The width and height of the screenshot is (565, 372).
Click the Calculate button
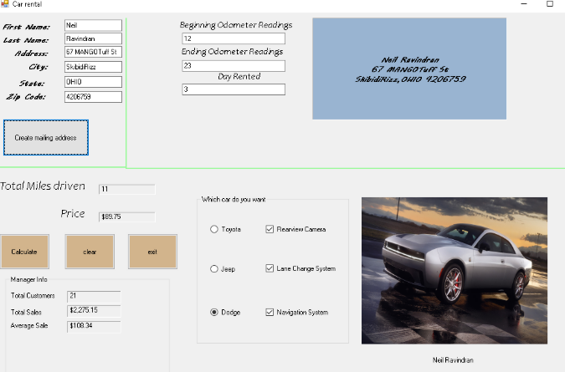24,252
